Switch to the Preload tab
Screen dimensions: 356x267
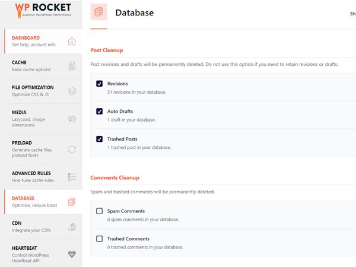(x=43, y=149)
